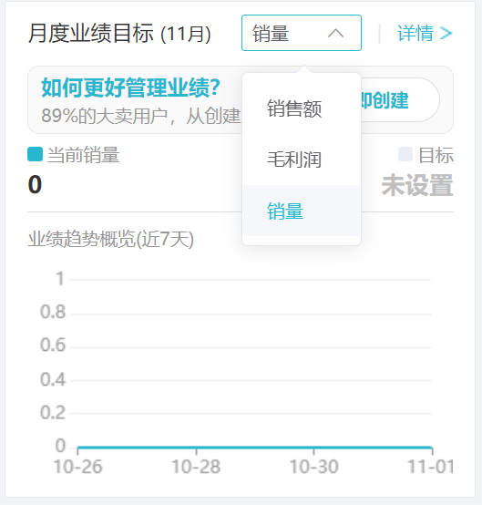Click the 创建 button in banner

click(x=400, y=100)
